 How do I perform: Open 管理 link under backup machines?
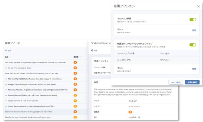click(194, 69)
